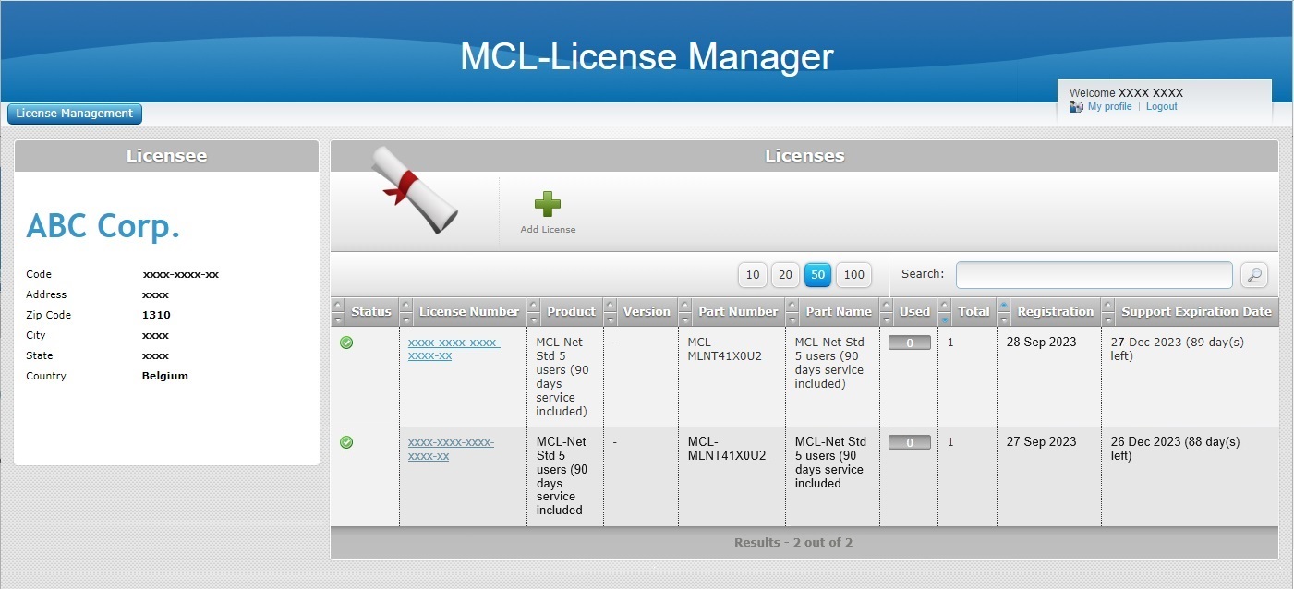Sort Product column descending with down arrow
Image resolution: width=1294 pixels, height=589 pixels.
(534, 319)
